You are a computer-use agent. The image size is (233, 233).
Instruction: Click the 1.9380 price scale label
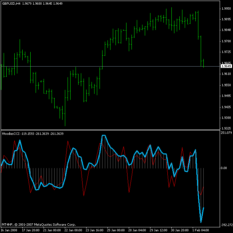click(x=226, y=118)
